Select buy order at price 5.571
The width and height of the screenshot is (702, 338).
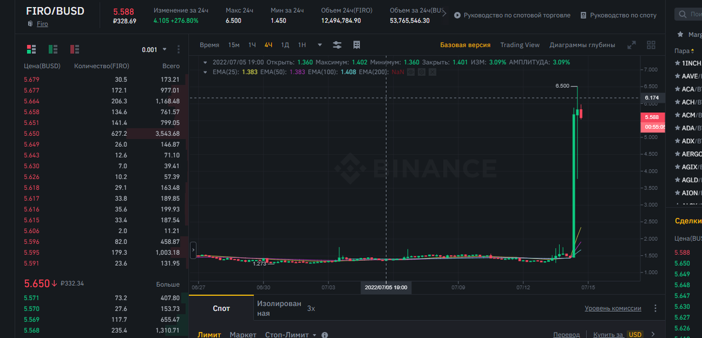pos(102,298)
